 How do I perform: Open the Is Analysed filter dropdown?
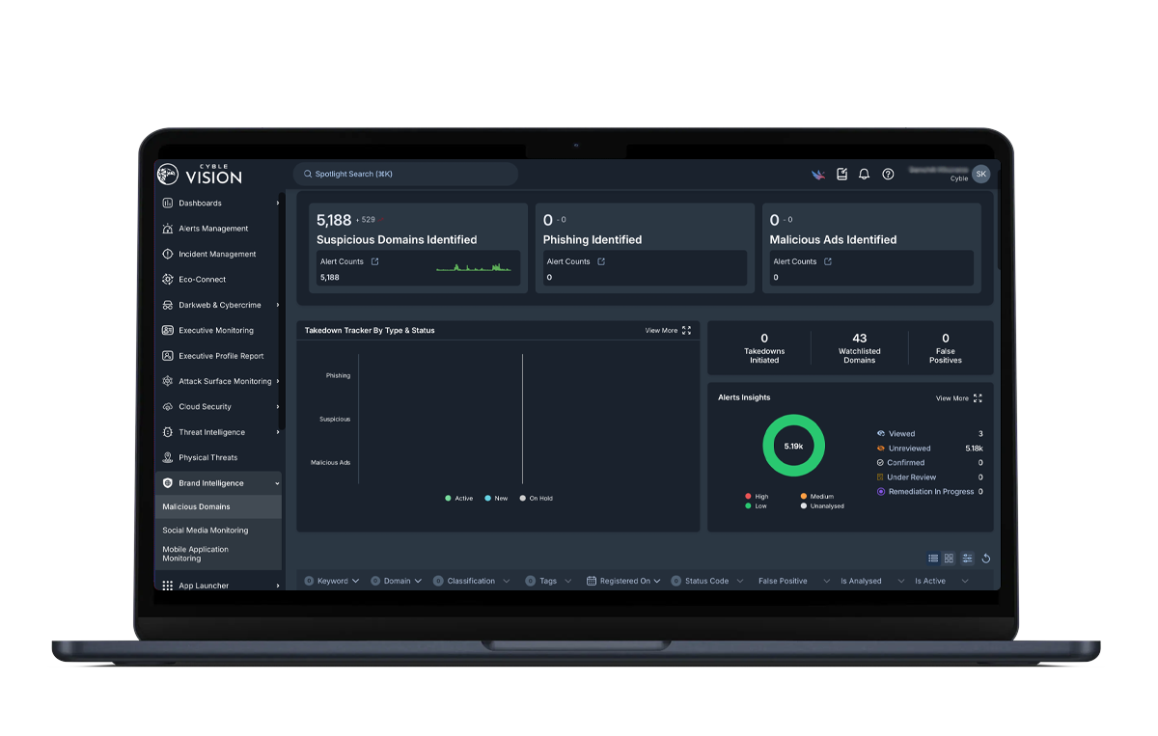(872, 582)
